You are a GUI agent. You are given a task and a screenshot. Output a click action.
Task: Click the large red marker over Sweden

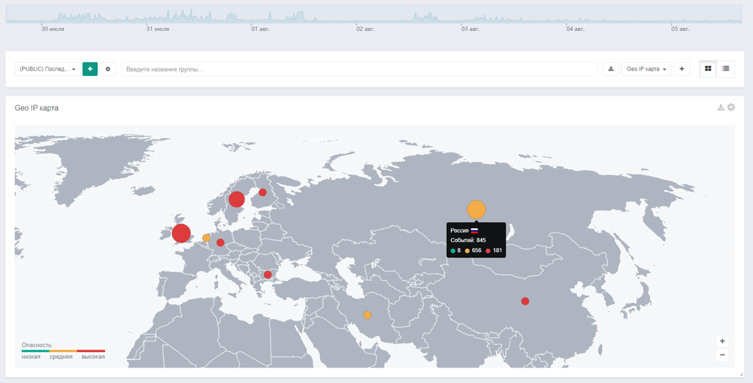(236, 199)
